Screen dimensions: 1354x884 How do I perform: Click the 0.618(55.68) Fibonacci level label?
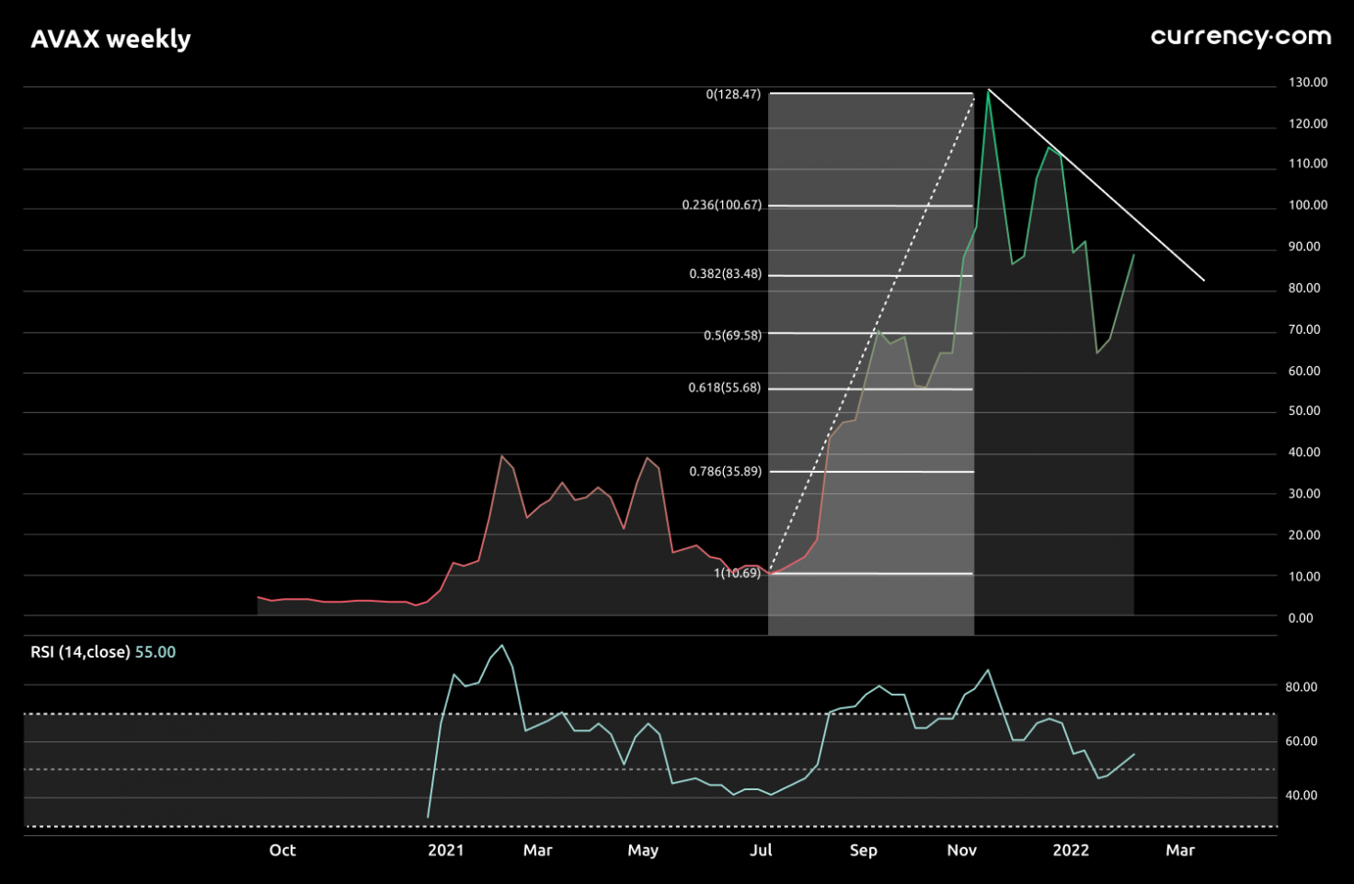pyautogui.click(x=724, y=387)
